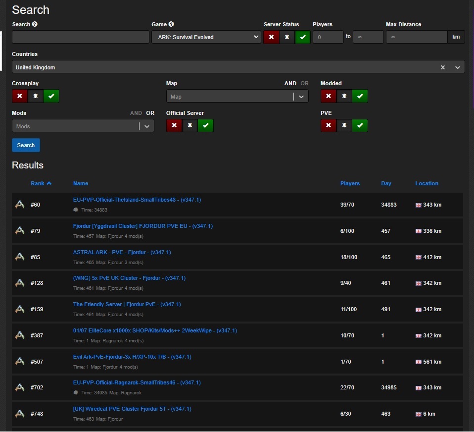Viewport: 474px width, 432px height.
Task: Select OR mode for Map filter
Action: (304, 83)
